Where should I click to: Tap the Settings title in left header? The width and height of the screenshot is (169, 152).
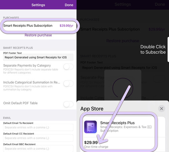38,5
